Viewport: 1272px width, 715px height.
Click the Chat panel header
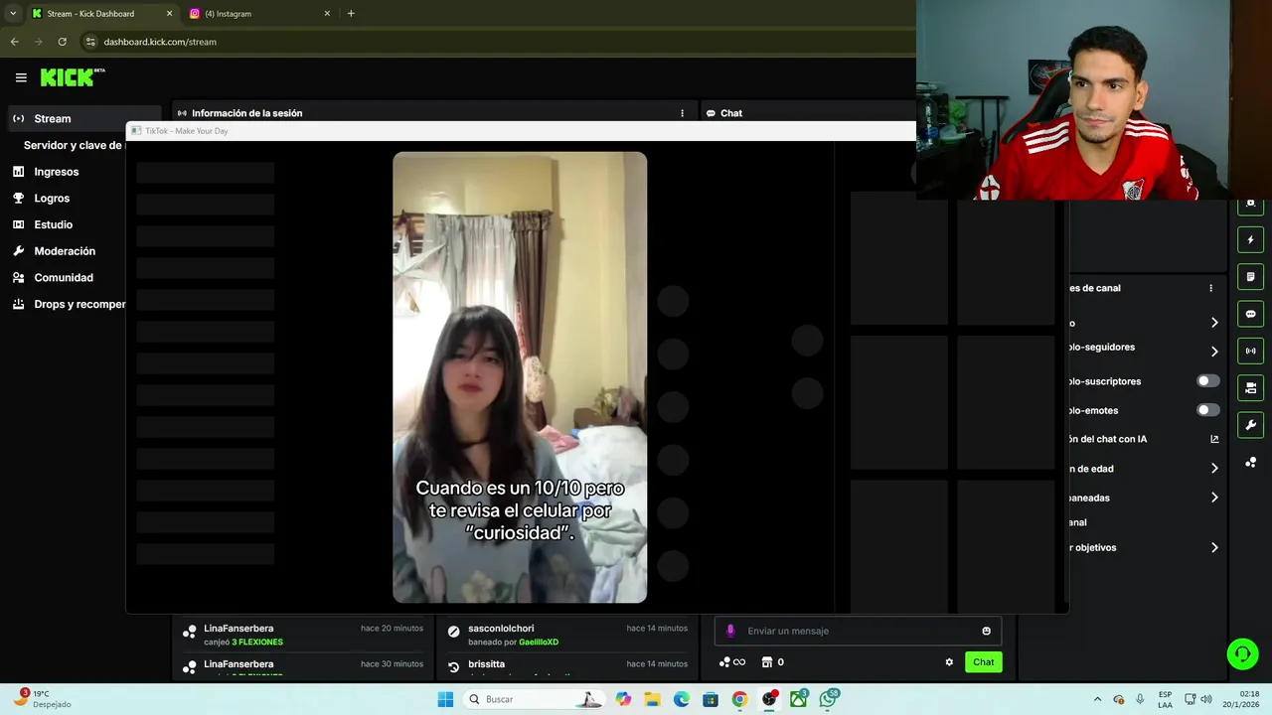point(724,113)
